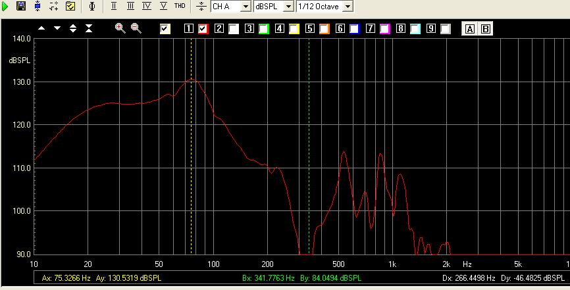Click the vertical compress arrows icon
Viewport: 570px width, 290px height.
tap(89, 28)
